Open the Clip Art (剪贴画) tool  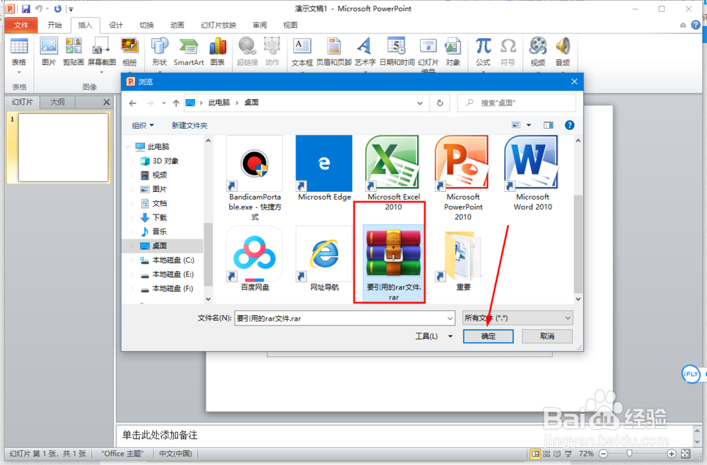click(74, 52)
